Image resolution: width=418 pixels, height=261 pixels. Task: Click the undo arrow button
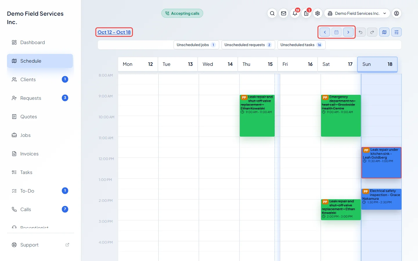tap(361, 32)
